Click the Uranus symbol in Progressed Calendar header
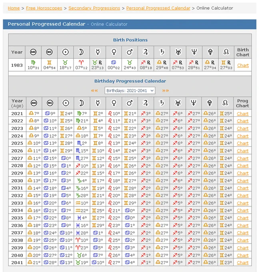The width and height of the screenshot is (260, 272). point(178,103)
